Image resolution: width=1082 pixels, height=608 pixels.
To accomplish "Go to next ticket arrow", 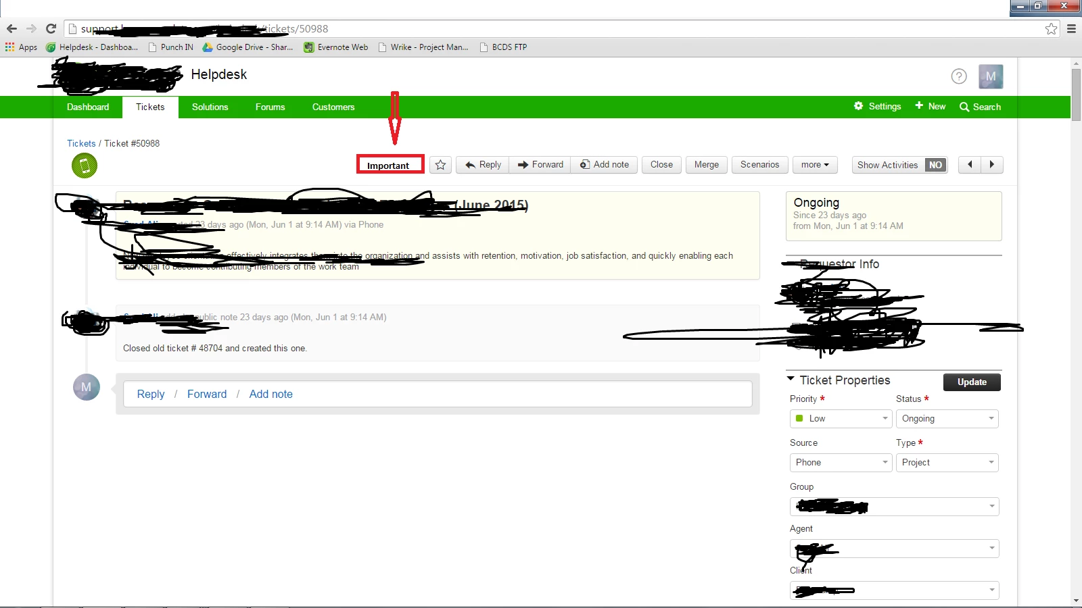I will tap(992, 165).
